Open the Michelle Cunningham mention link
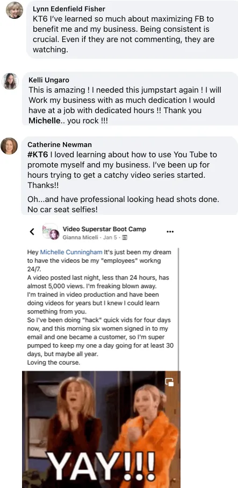Screen dimensions: 238x488 pyautogui.click(x=71, y=252)
